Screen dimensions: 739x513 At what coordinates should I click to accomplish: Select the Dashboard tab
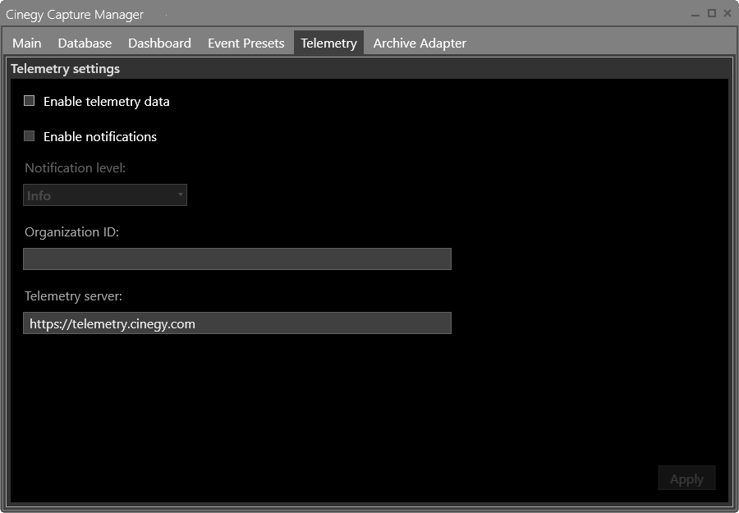(159, 43)
